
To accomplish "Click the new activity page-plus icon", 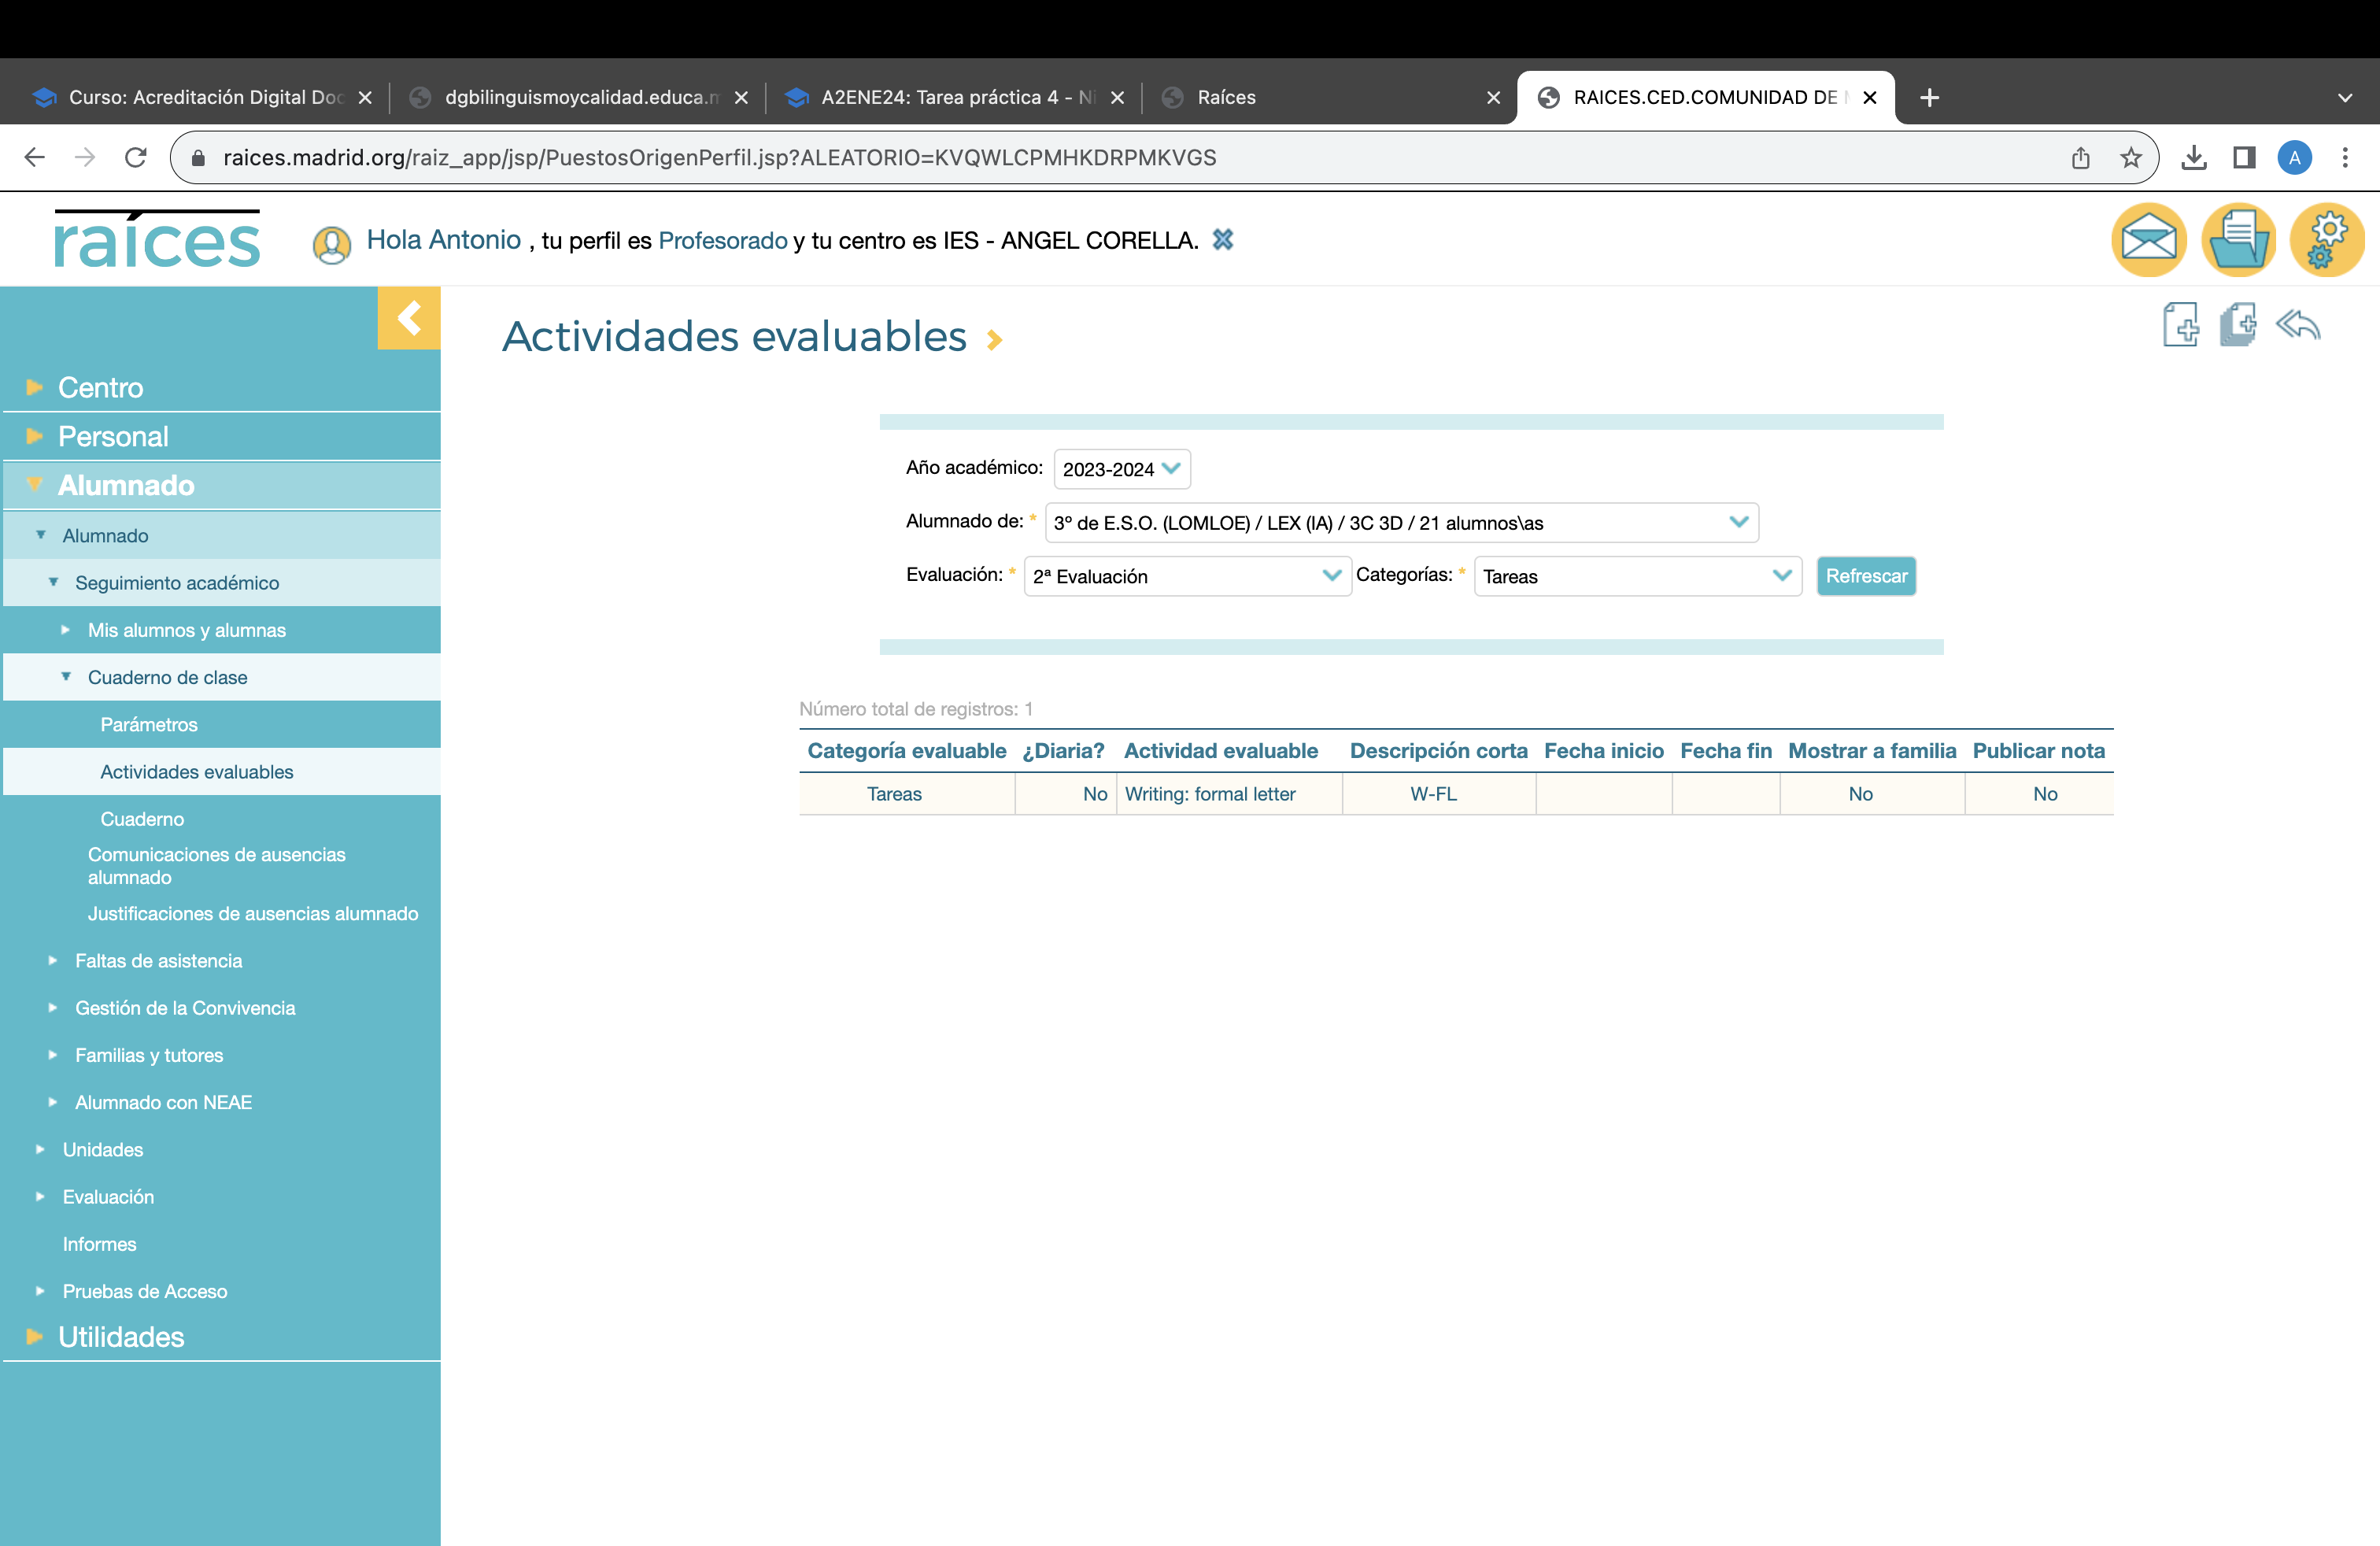I will 2180,325.
